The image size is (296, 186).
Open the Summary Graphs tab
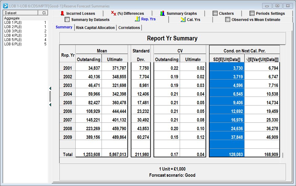[x=178, y=14]
